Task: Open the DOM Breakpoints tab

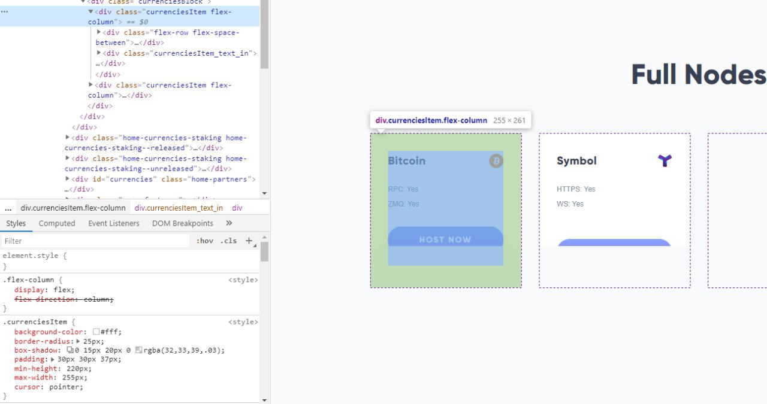Action: [182, 223]
